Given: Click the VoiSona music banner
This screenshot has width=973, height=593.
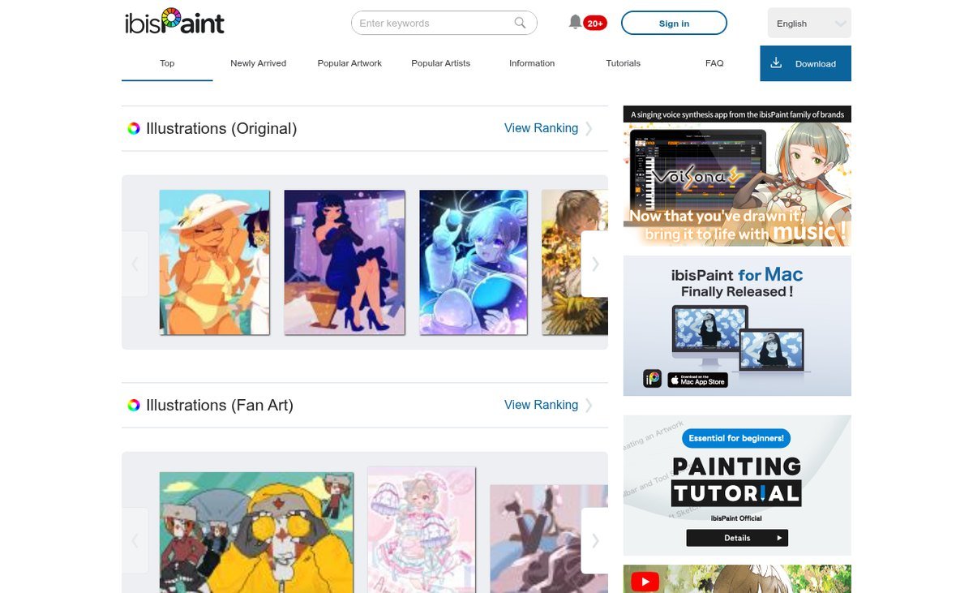Looking at the screenshot, I should point(737,176).
